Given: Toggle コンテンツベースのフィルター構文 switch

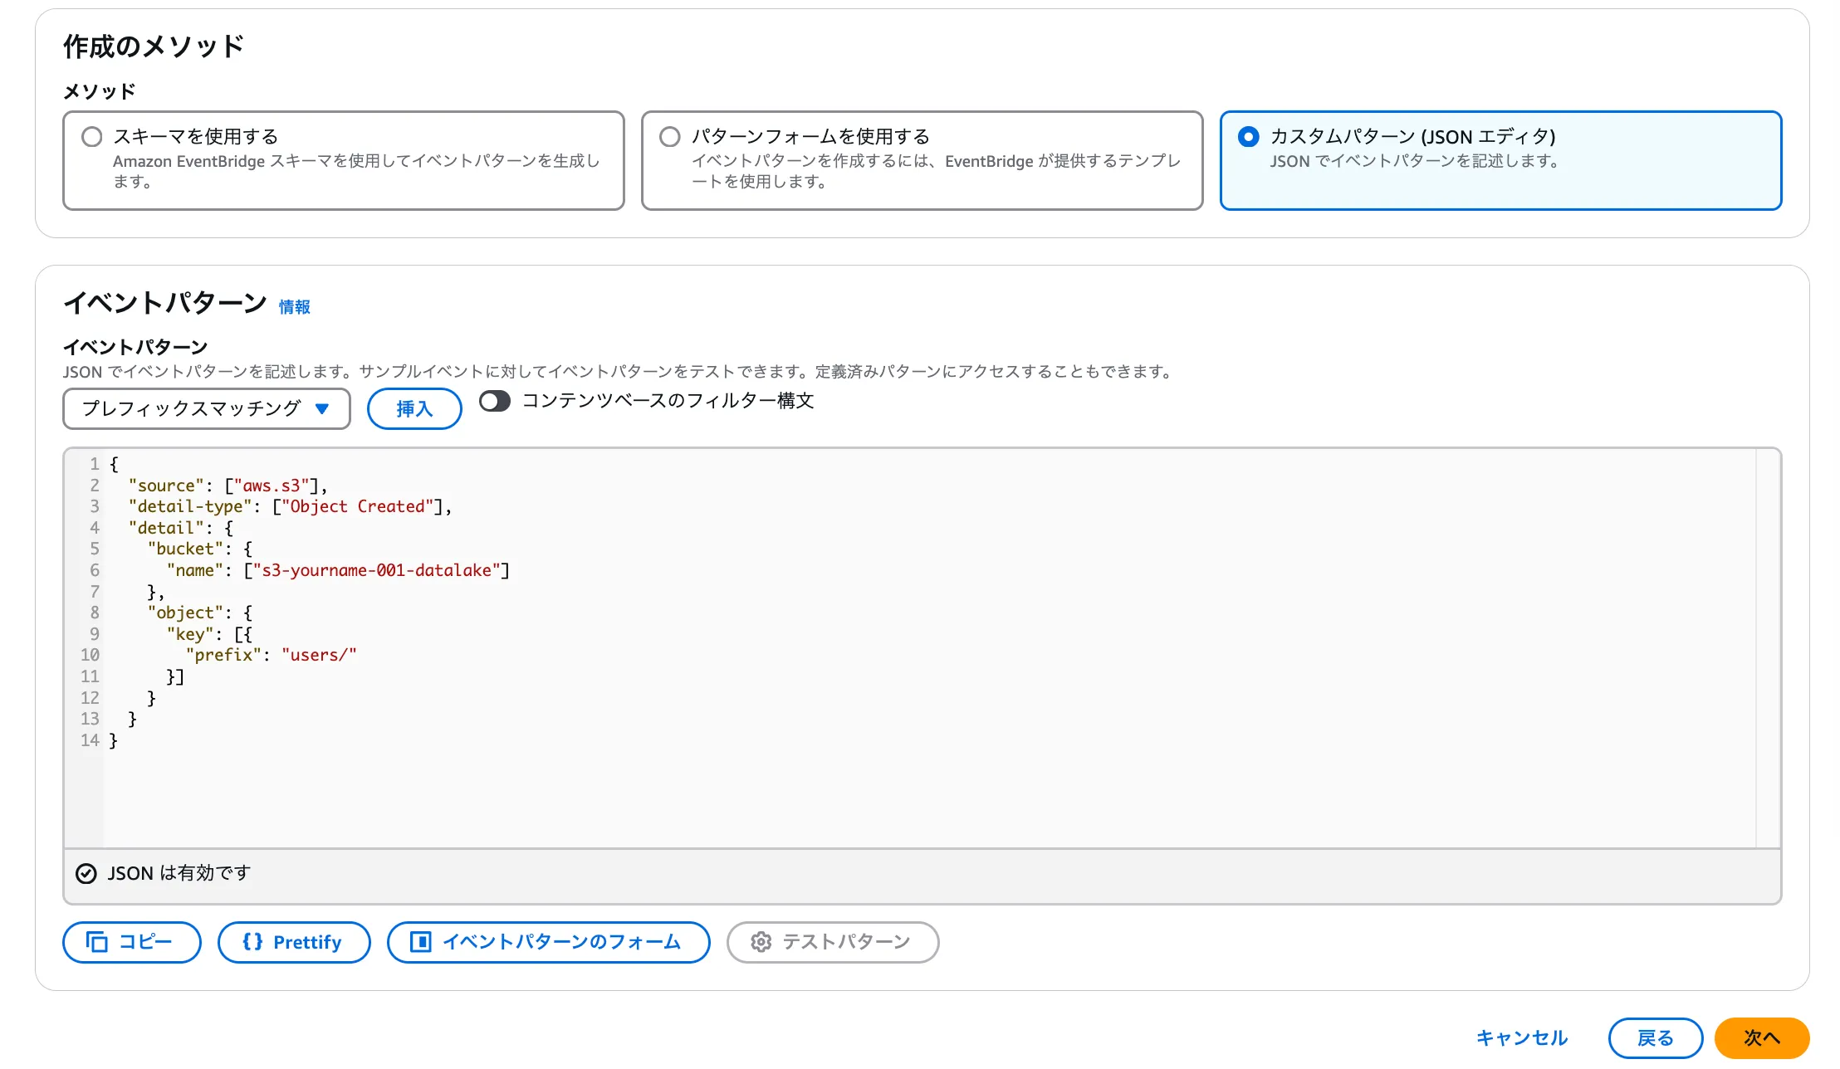Looking at the screenshot, I should tap(495, 402).
